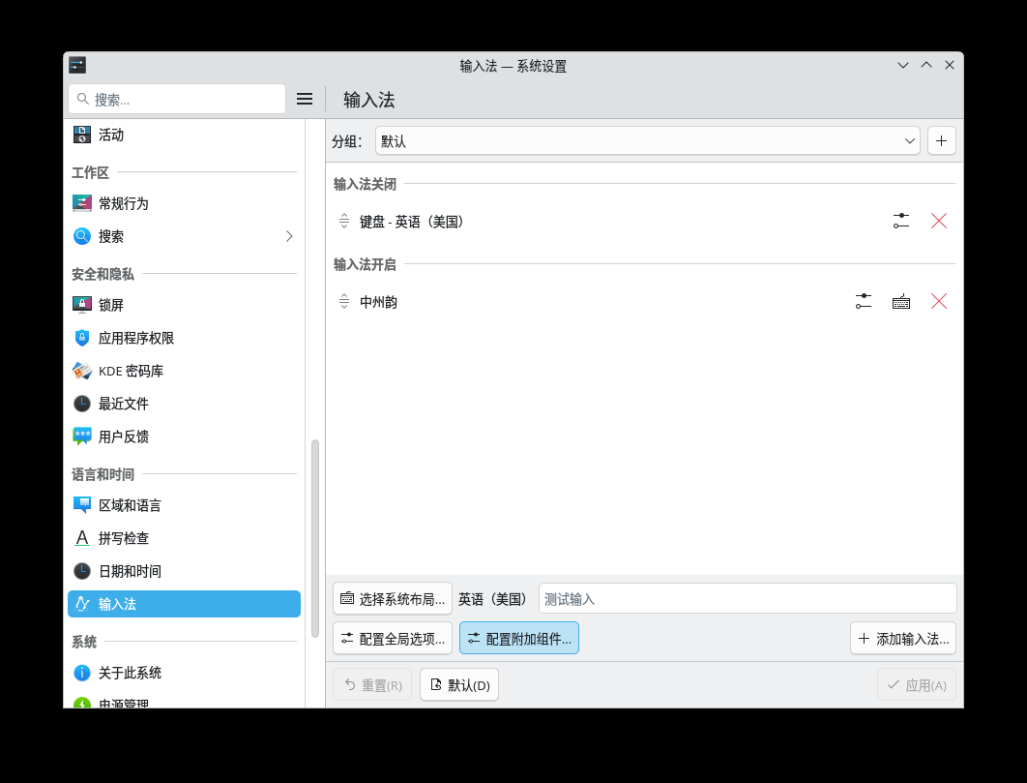1027x783 pixels.
Task: Click the 添加输入法... button
Action: (x=902, y=639)
